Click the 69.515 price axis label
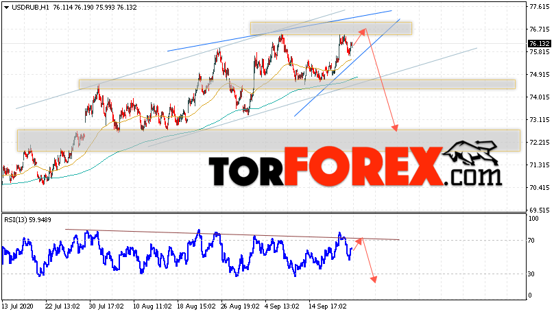This screenshot has width=554, height=314. pos(539,210)
